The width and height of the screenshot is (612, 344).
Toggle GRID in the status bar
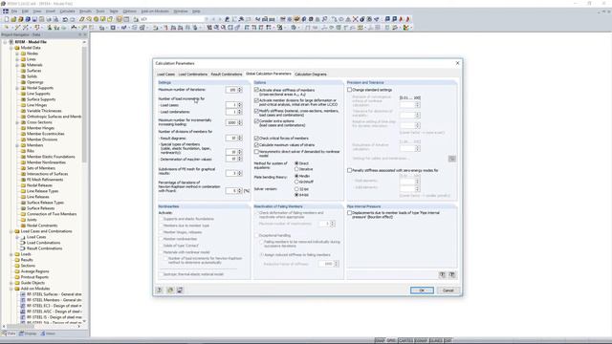pyautogui.click(x=391, y=340)
